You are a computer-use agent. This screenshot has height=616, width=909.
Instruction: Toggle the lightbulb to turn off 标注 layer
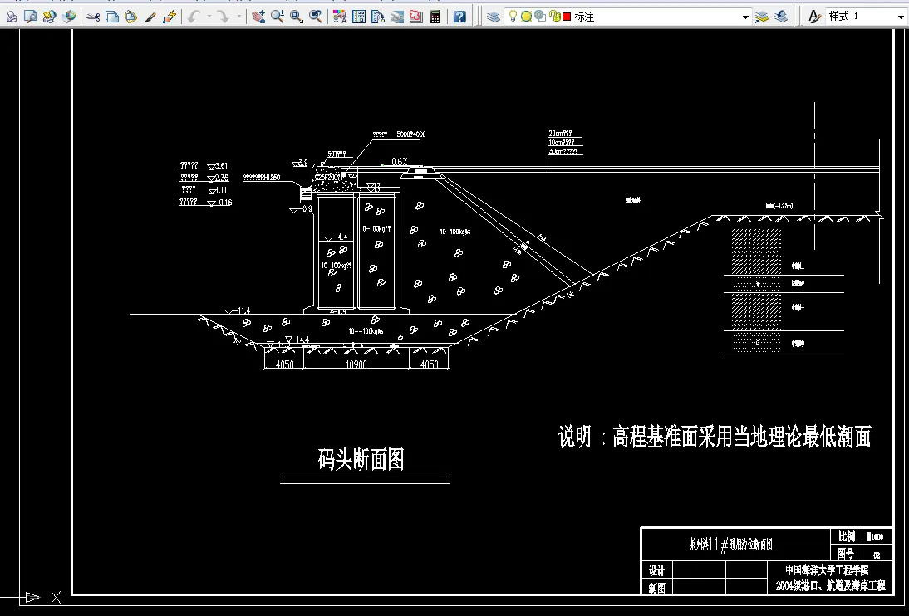pyautogui.click(x=513, y=15)
